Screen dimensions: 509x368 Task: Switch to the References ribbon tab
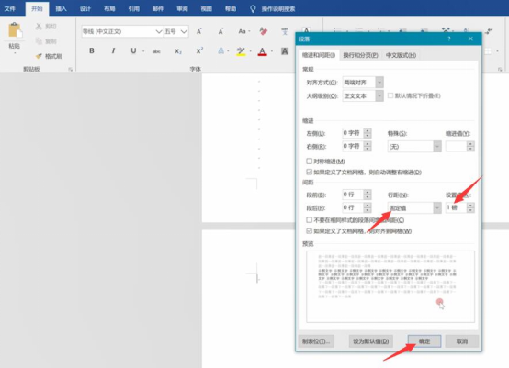pos(133,9)
